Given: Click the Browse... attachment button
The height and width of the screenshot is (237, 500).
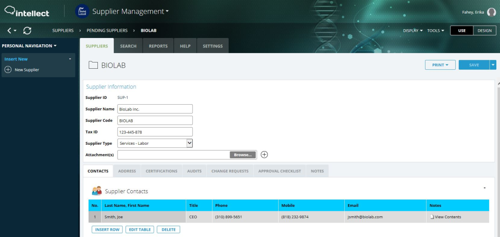Looking at the screenshot, I should pos(243,155).
